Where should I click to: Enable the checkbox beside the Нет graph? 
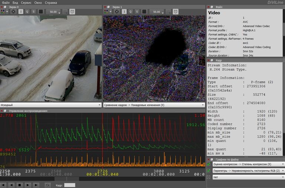coord(209,178)
